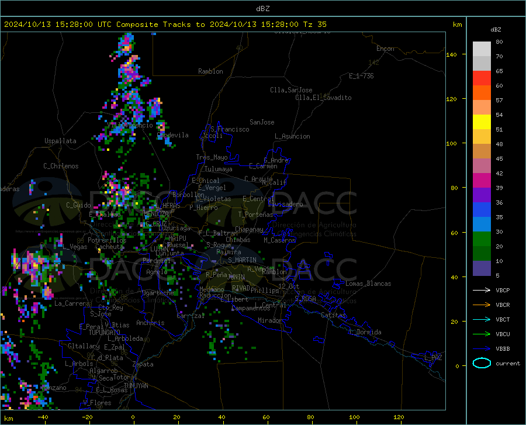Click the Phillips map label
This screenshot has width=526, height=425.
(265, 290)
